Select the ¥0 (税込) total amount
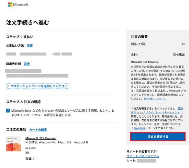The width and height of the screenshot is (189, 168). 179,55
